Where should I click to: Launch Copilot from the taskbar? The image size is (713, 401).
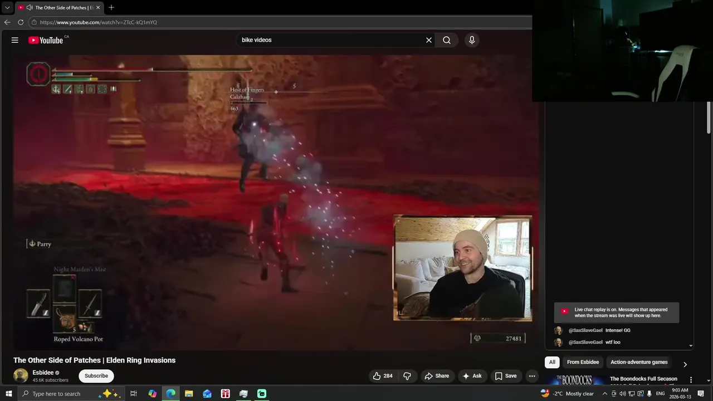(153, 394)
